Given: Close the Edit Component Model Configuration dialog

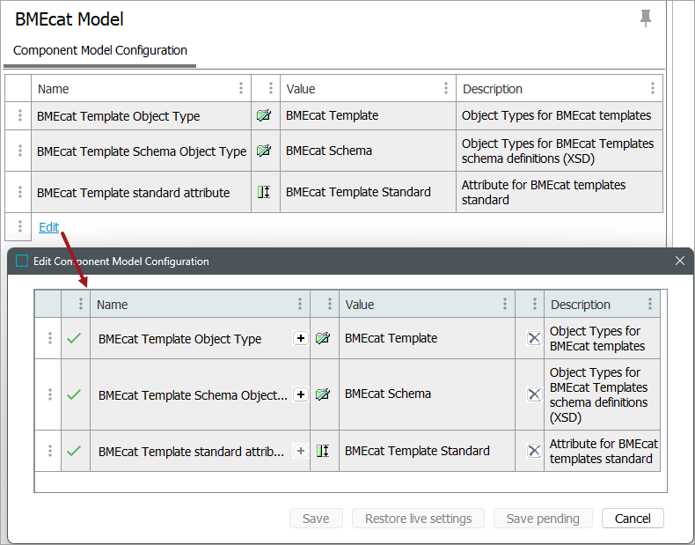Looking at the screenshot, I should click(679, 261).
